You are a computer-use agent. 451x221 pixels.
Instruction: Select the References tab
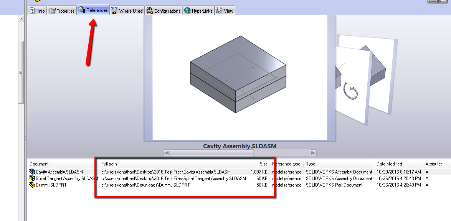tap(93, 10)
